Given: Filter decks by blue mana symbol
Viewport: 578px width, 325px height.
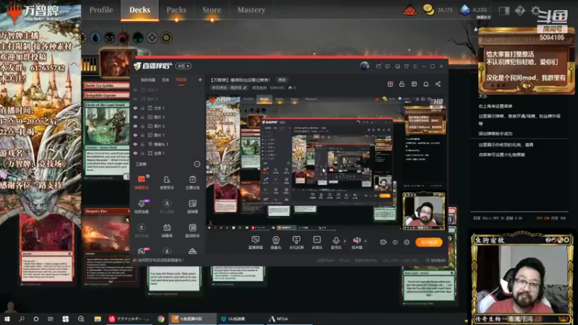Looking at the screenshot, I should 95,38.
